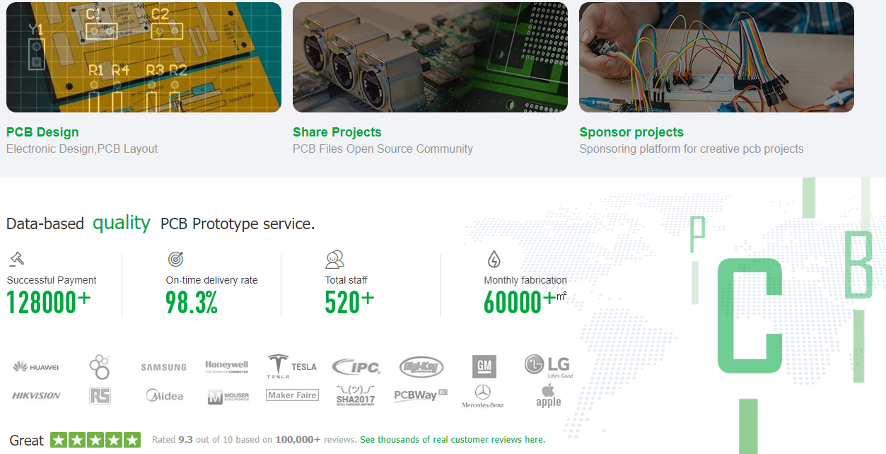The height and width of the screenshot is (454, 886).
Task: Click the Honeywell logo
Action: [x=227, y=366]
